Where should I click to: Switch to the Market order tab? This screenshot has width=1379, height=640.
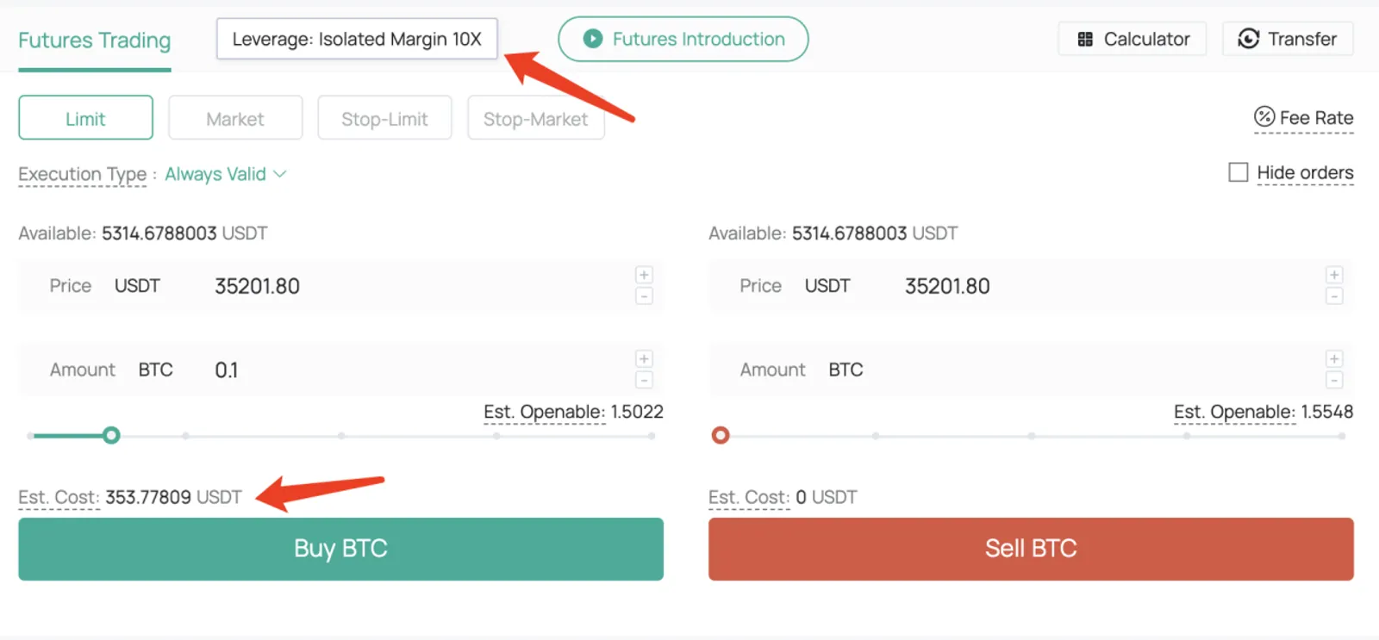pos(235,118)
